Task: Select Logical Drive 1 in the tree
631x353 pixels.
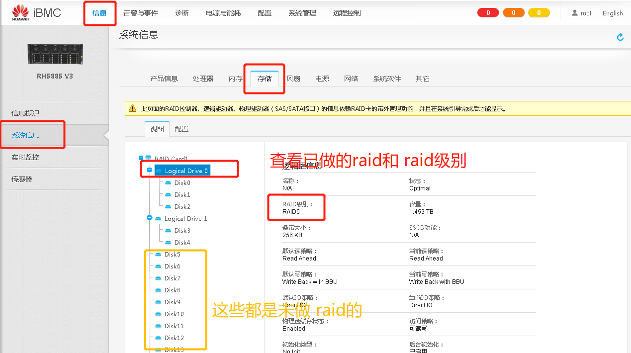Action: 185,219
